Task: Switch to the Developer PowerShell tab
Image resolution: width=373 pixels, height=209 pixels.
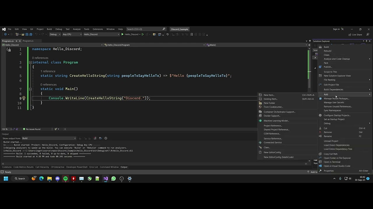Action: pyautogui.click(x=77, y=167)
